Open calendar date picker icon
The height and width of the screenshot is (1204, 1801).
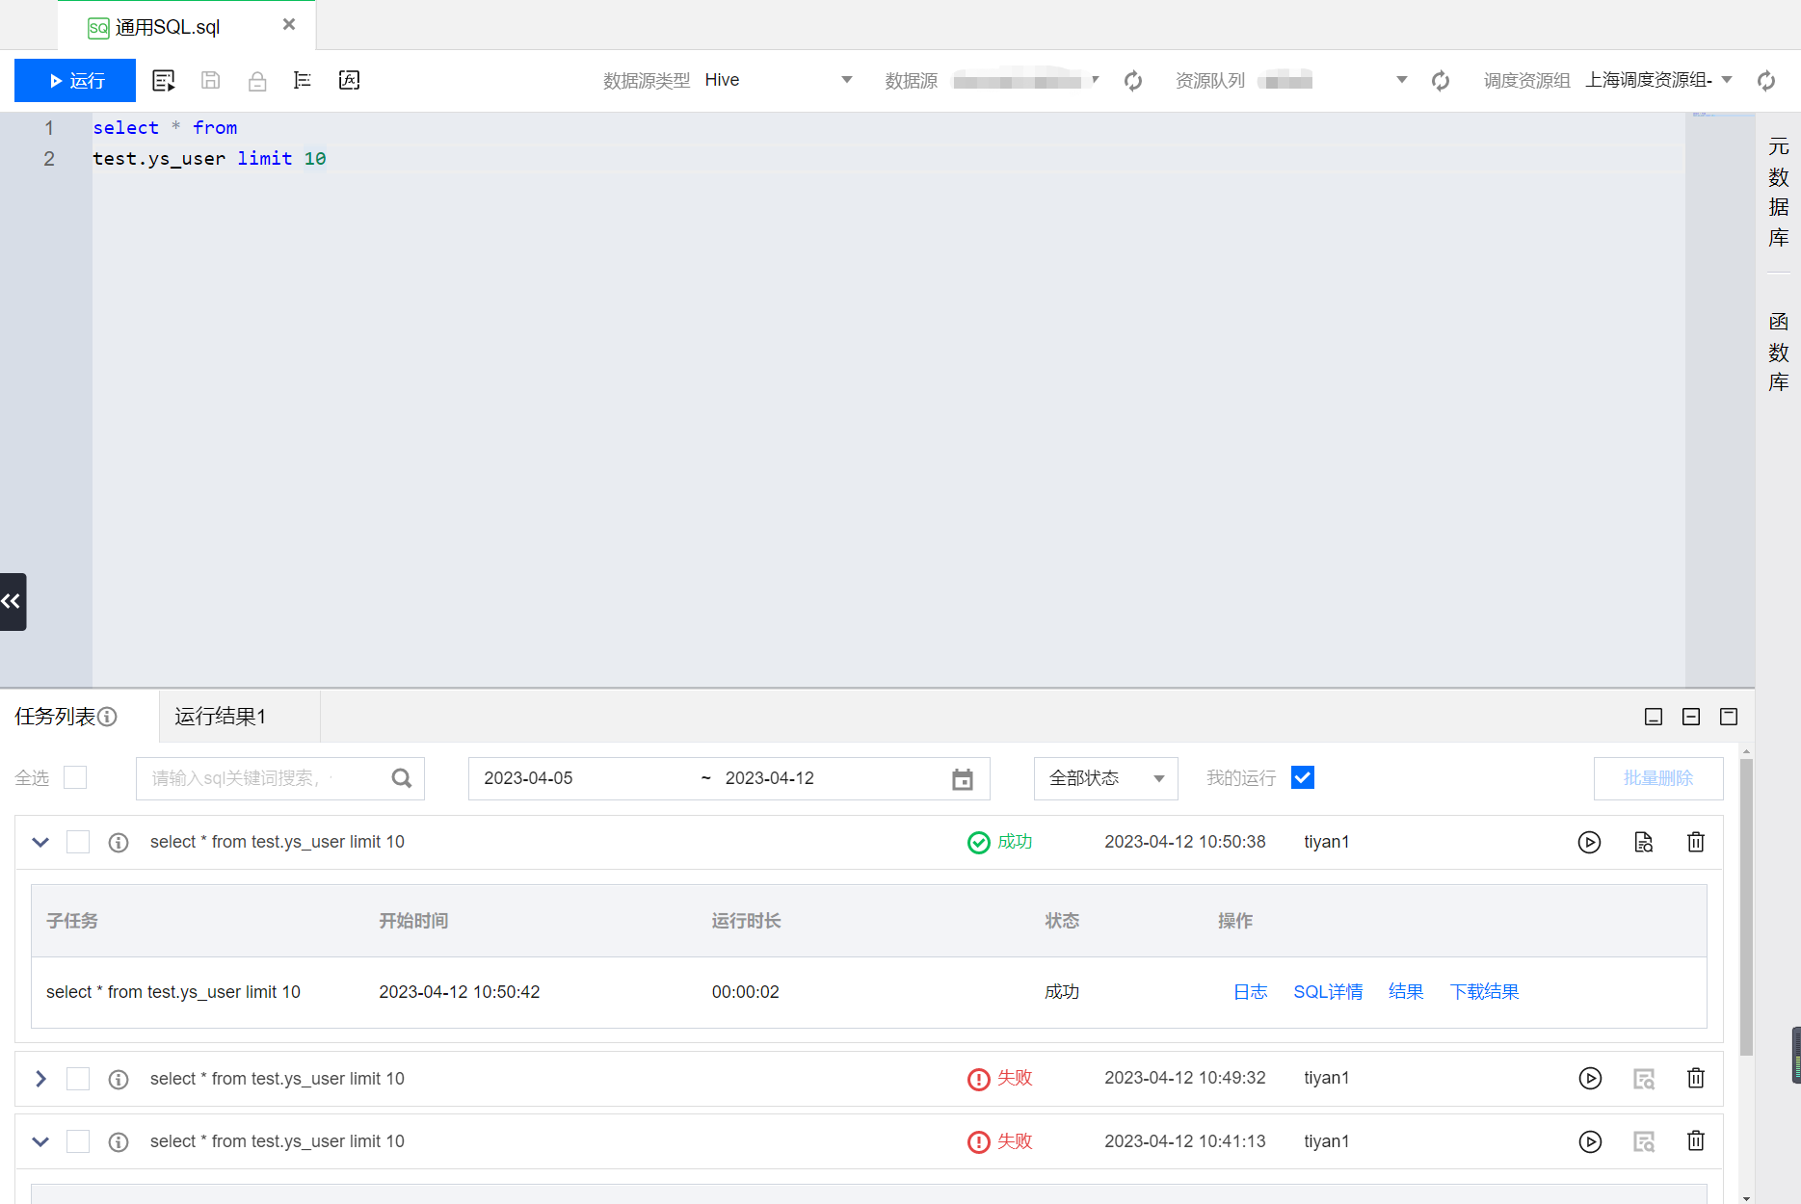tap(962, 779)
